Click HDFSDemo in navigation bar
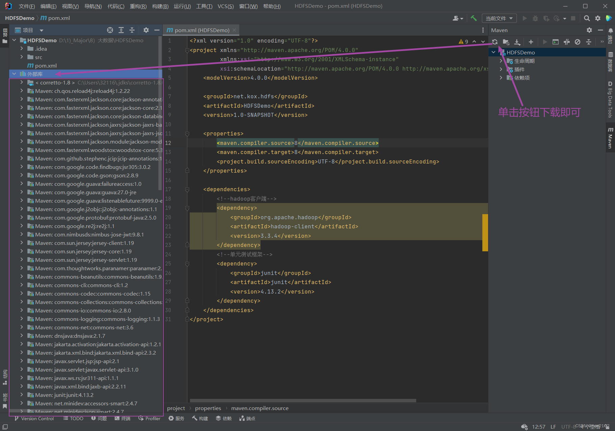615x431 pixels. click(x=20, y=18)
